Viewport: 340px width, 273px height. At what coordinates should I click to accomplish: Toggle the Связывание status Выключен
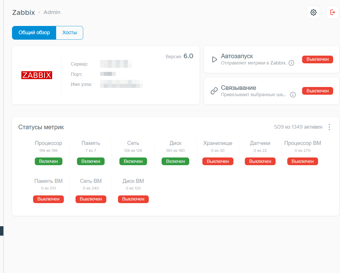tap(317, 91)
